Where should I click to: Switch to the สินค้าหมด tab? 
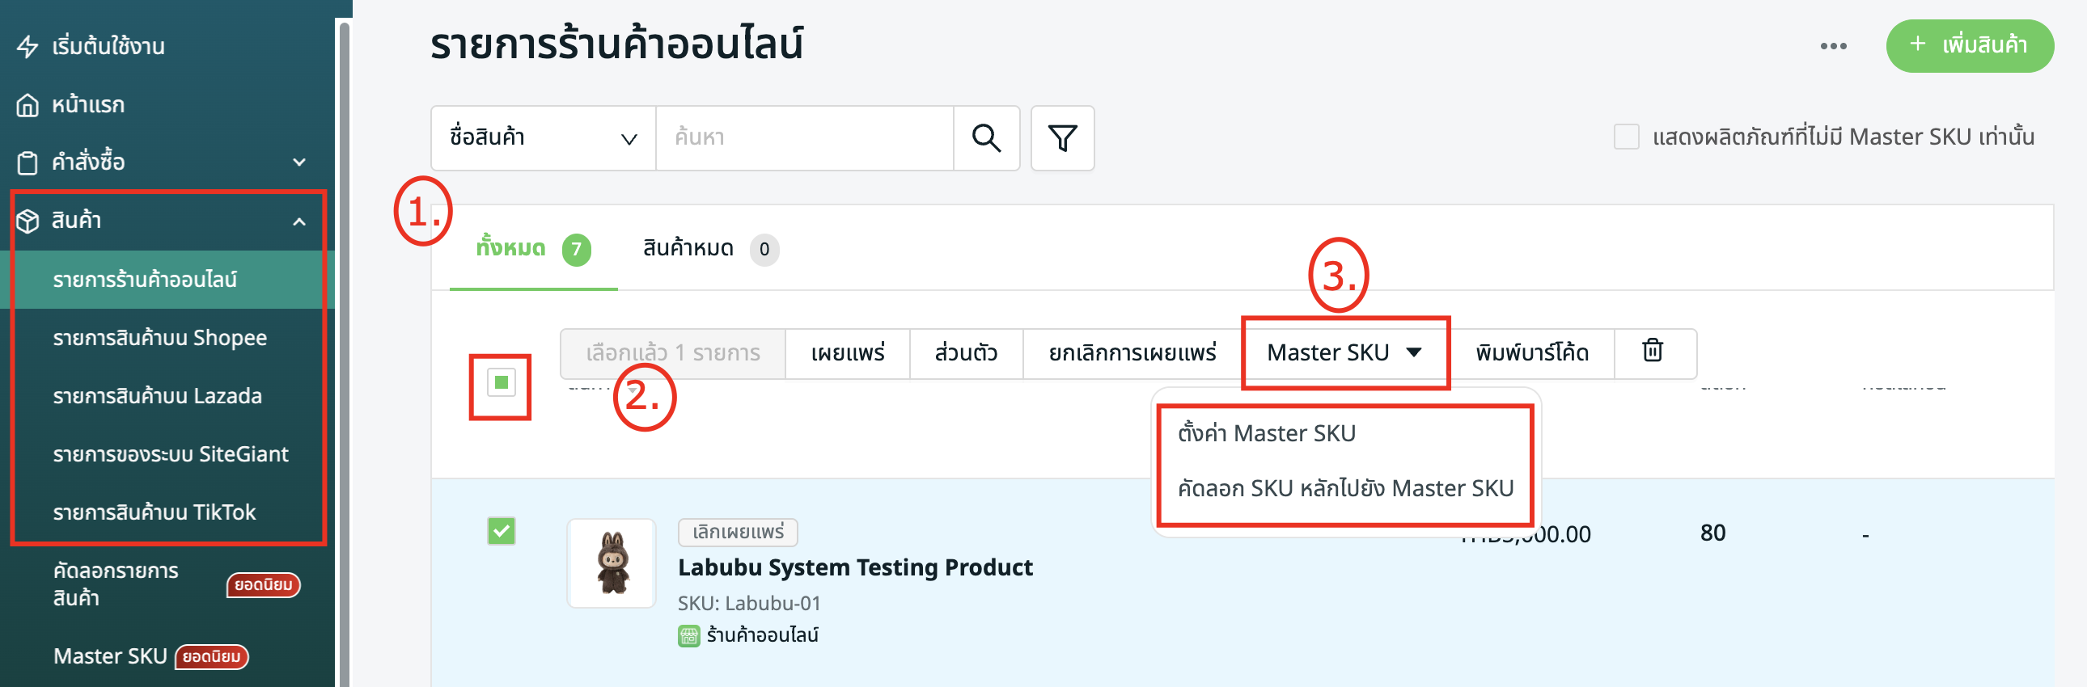[x=688, y=248]
